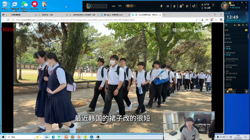This screenshot has height=140, width=250.
Task: Open the Windows notification center icon
Action: 246,137
